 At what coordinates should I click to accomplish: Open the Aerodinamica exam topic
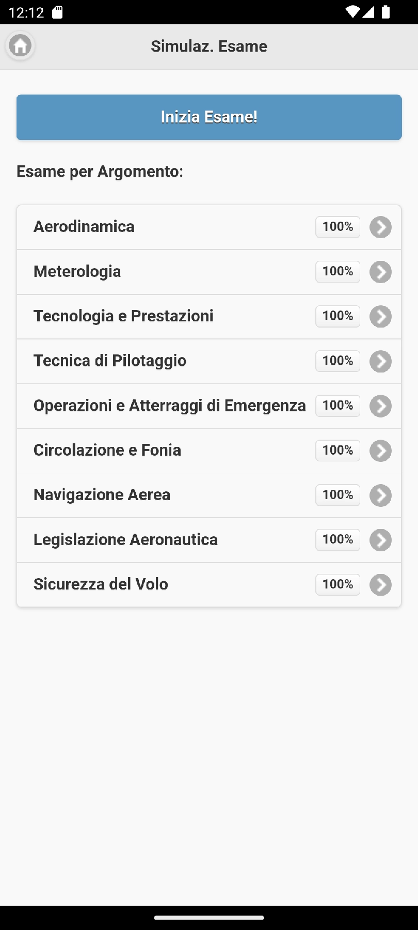(x=84, y=227)
